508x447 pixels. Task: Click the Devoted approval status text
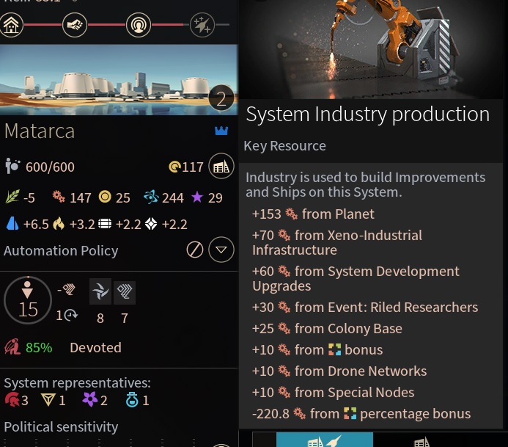(95, 348)
